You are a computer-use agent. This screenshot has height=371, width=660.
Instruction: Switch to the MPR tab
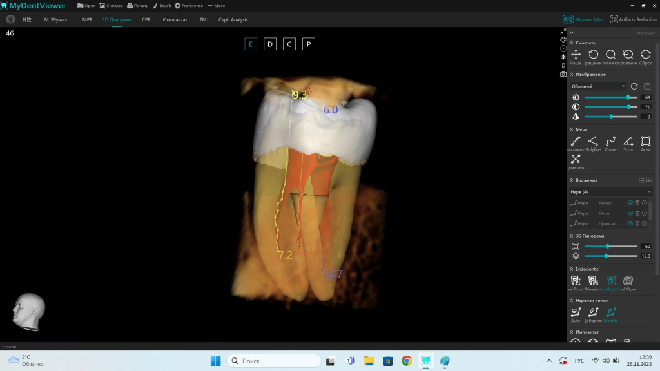click(x=88, y=19)
